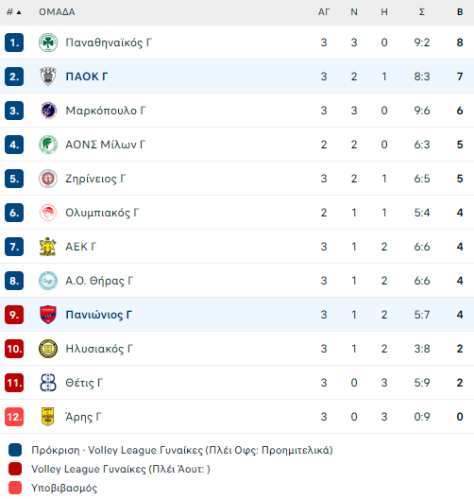The height and width of the screenshot is (499, 474).
Task: Click the AEK yellow eagle logo
Action: pos(48,247)
